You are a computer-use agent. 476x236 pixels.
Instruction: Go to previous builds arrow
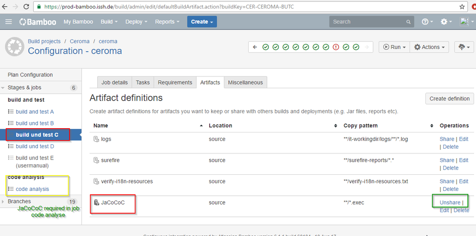[x=255, y=47]
